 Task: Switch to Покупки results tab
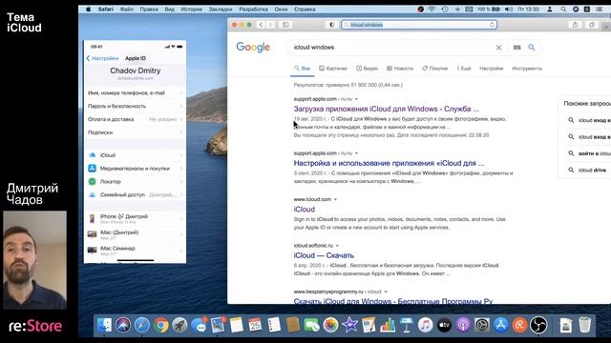435,69
